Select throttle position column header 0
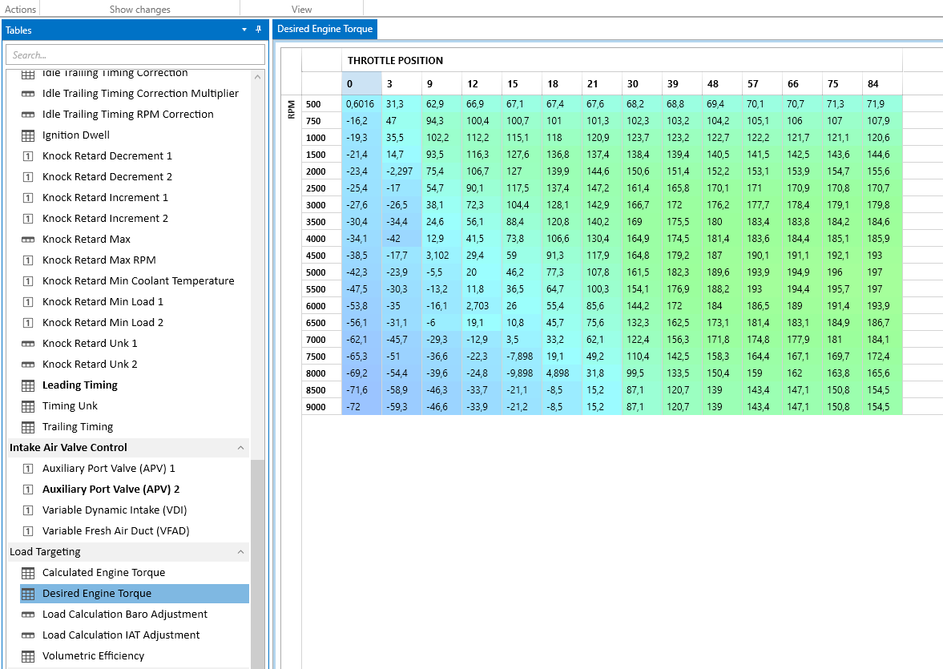 (361, 83)
